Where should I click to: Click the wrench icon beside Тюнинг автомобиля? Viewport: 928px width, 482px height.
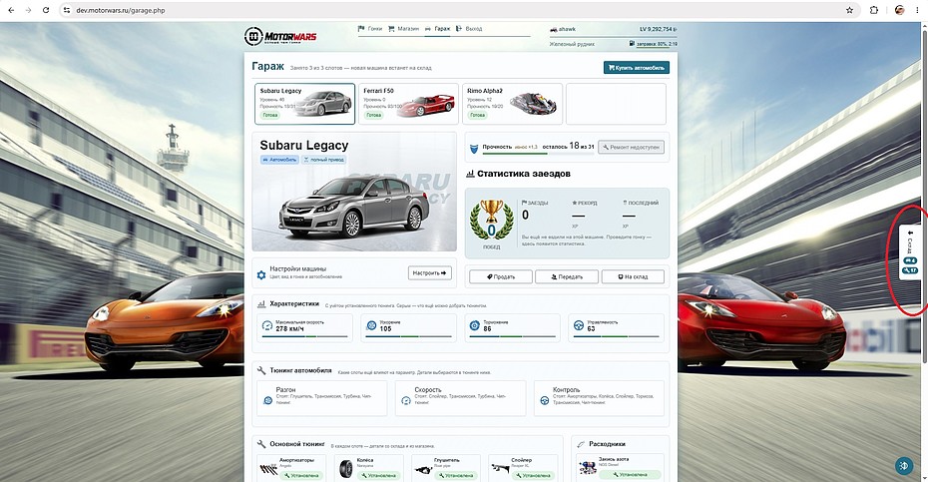261,370
